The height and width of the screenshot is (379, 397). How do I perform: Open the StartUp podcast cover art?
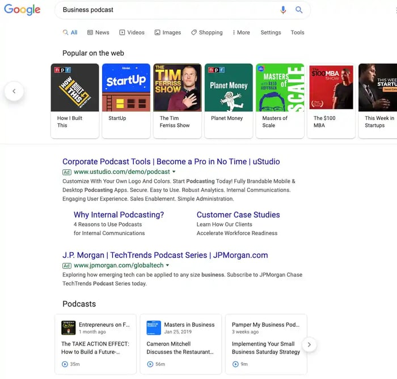point(126,87)
